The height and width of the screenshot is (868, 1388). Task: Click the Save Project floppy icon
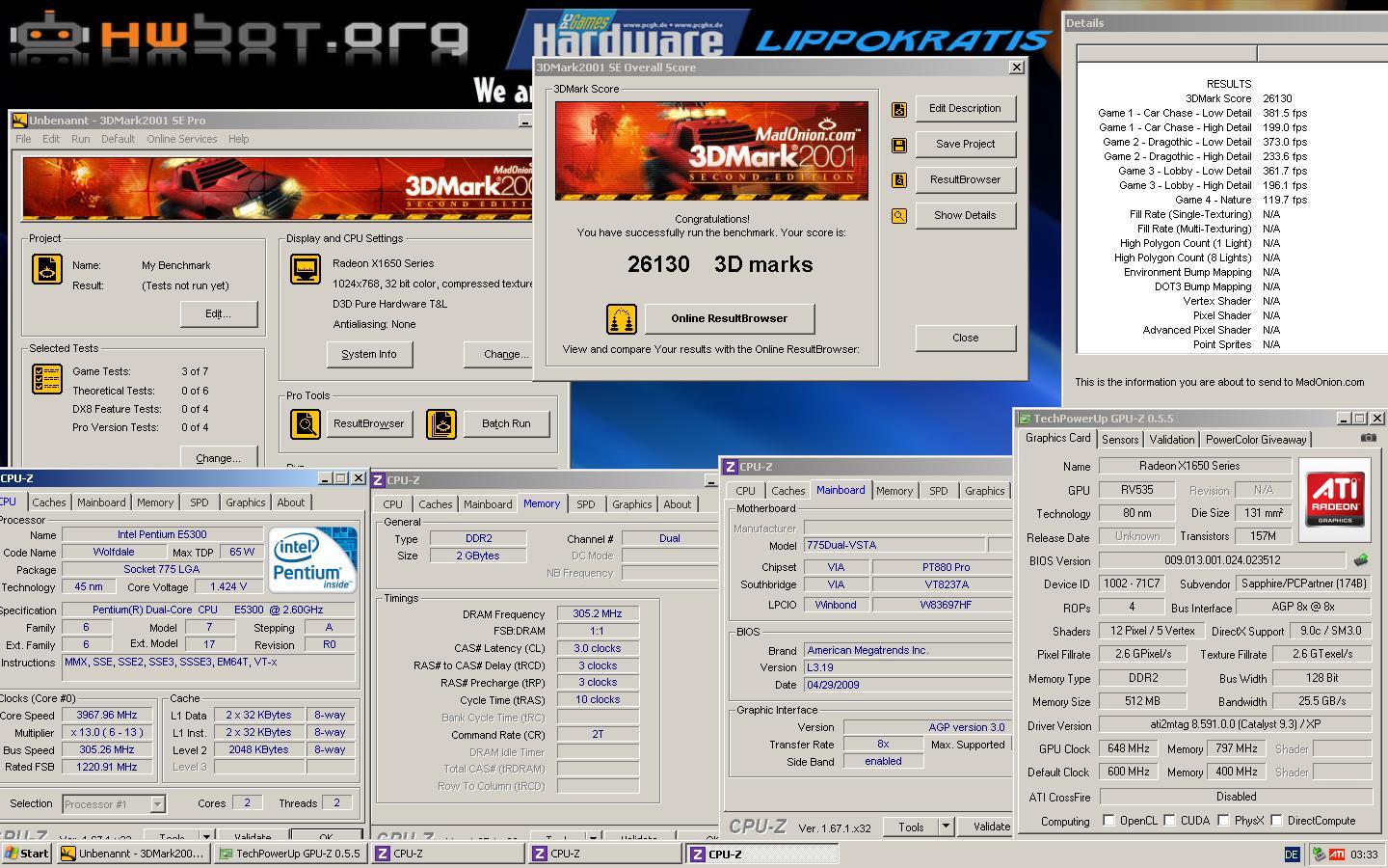[899, 145]
